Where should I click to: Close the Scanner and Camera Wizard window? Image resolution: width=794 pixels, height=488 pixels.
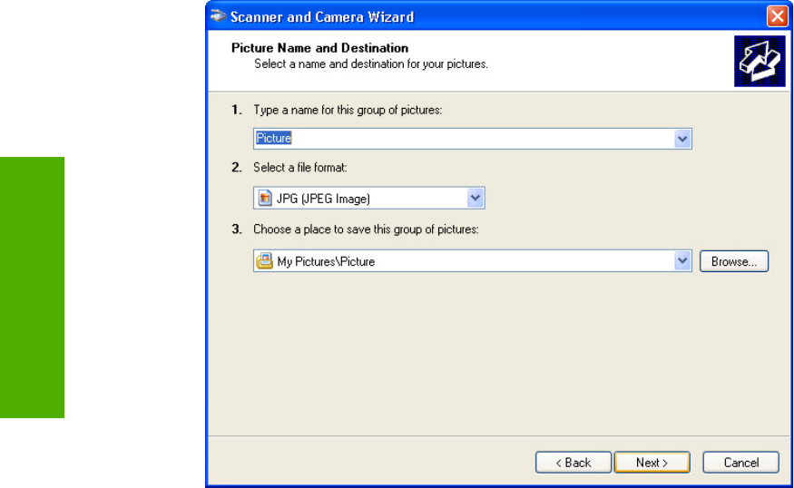[776, 16]
